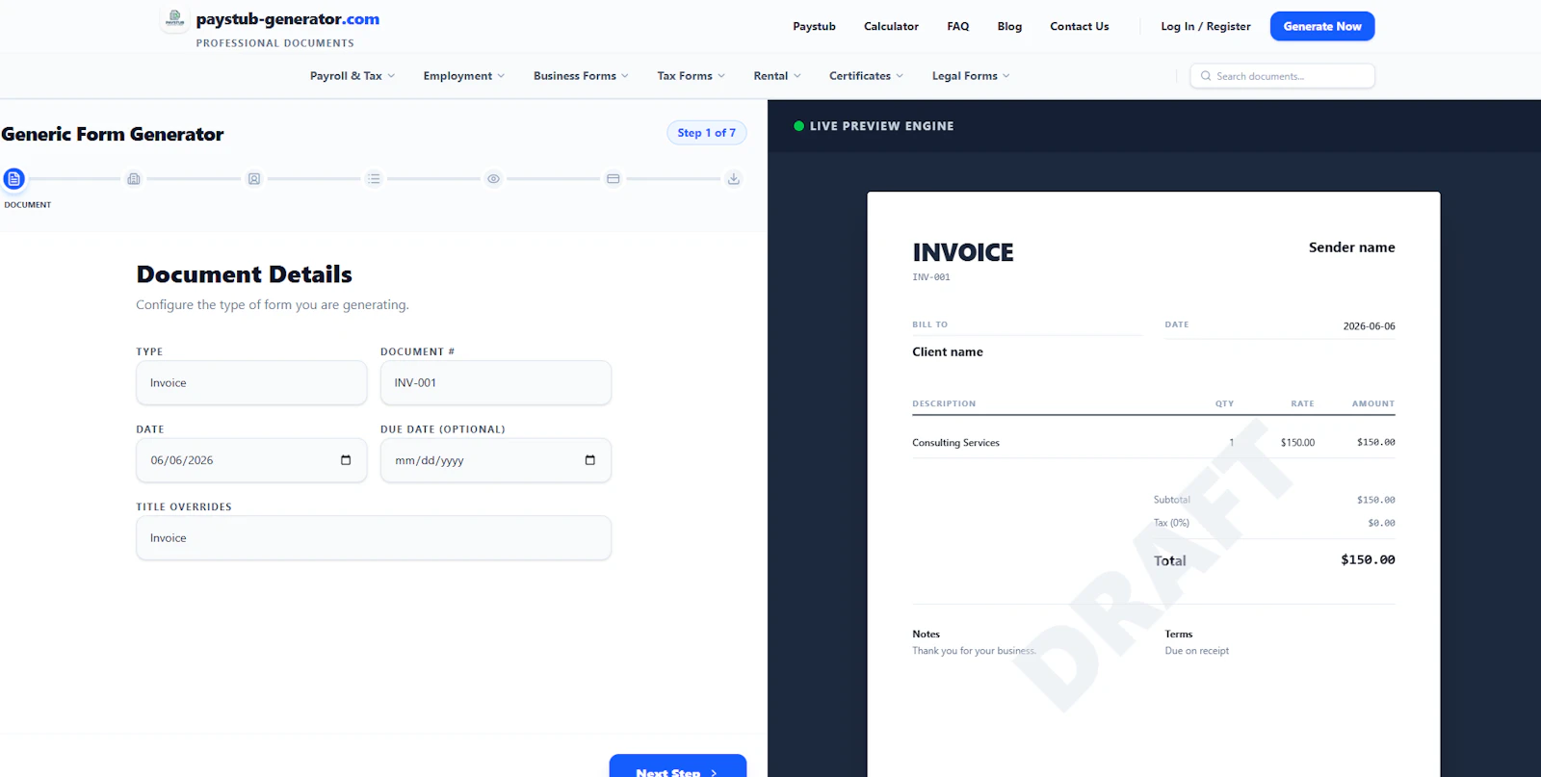Click the Subtotal label in preview

click(1172, 500)
